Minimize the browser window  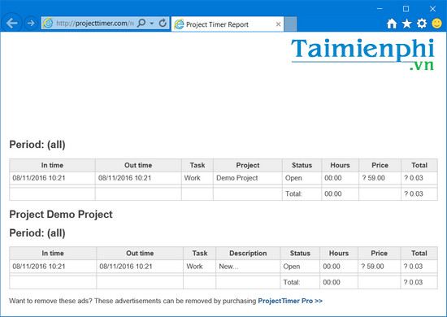click(380, 9)
